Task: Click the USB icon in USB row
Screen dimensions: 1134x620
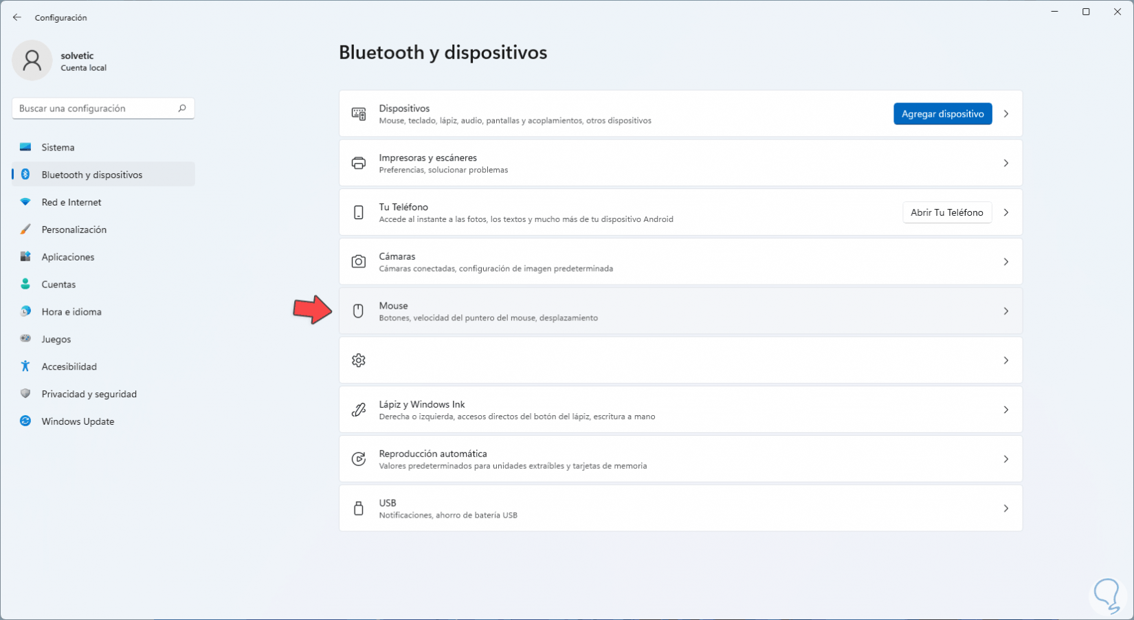Action: tap(358, 509)
